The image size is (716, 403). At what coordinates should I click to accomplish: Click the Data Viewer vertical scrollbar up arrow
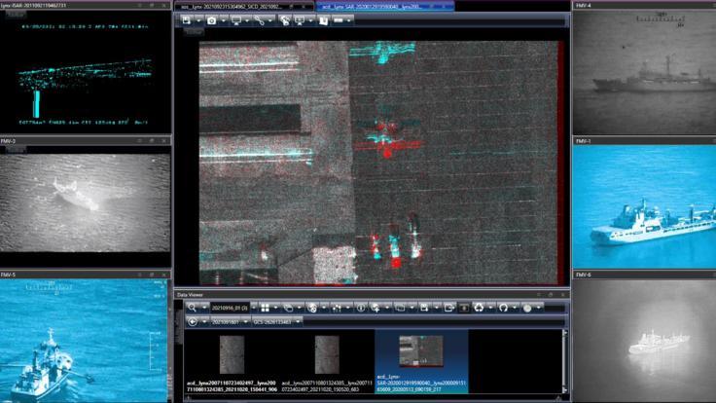pyautogui.click(x=565, y=333)
